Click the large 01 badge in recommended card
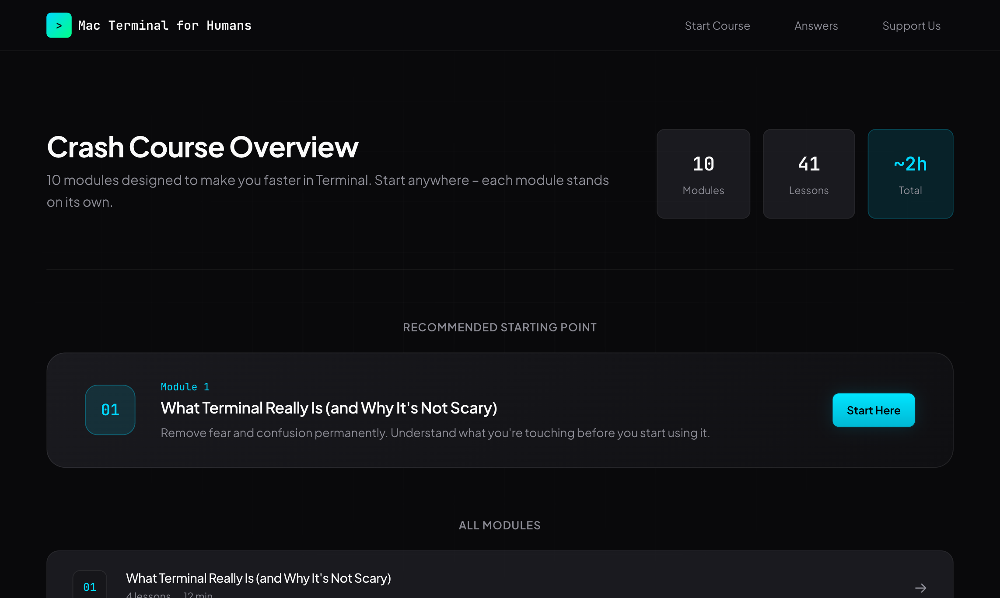Screen dimensions: 1000x598 point(110,410)
